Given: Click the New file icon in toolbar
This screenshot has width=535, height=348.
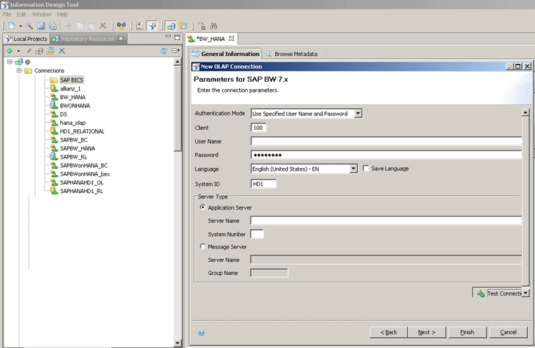Looking at the screenshot, I should (11, 26).
